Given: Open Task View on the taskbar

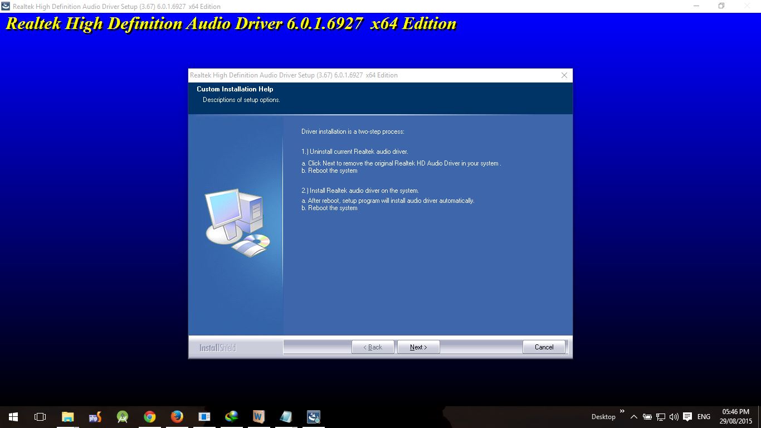Looking at the screenshot, I should pos(40,417).
